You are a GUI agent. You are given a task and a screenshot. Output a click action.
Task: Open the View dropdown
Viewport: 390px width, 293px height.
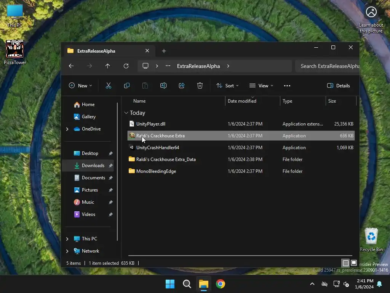pyautogui.click(x=261, y=86)
